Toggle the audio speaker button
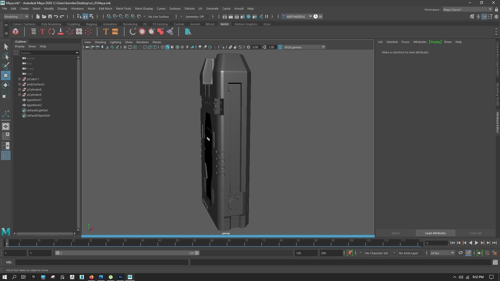The width and height of the screenshot is (500, 281). (x=480, y=253)
